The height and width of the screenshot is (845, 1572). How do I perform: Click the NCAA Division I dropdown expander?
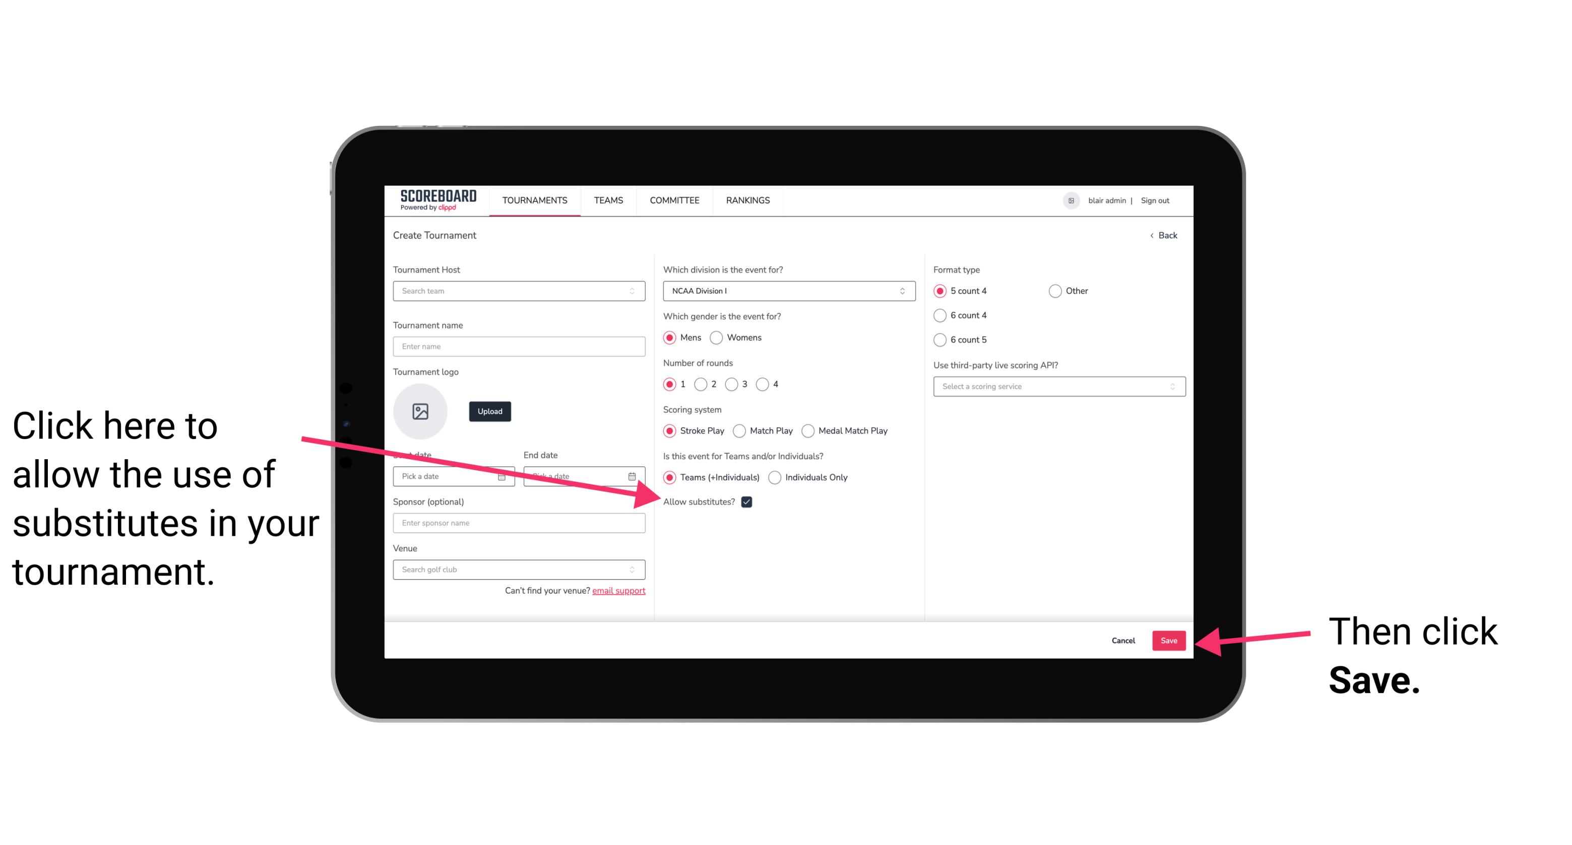pos(905,291)
